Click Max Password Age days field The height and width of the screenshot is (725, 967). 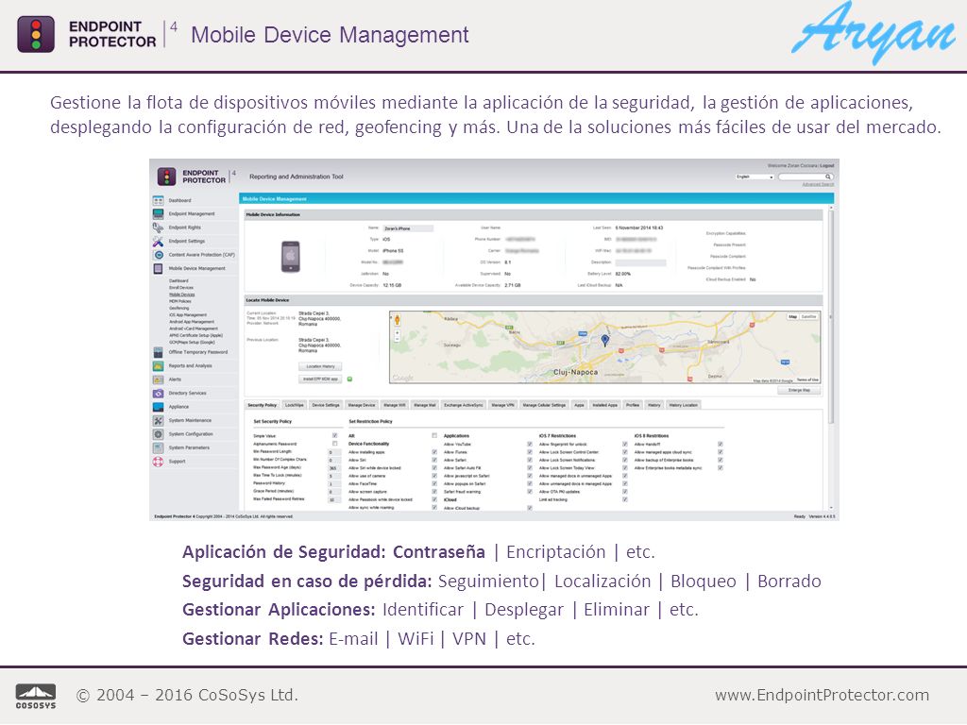[x=333, y=468]
